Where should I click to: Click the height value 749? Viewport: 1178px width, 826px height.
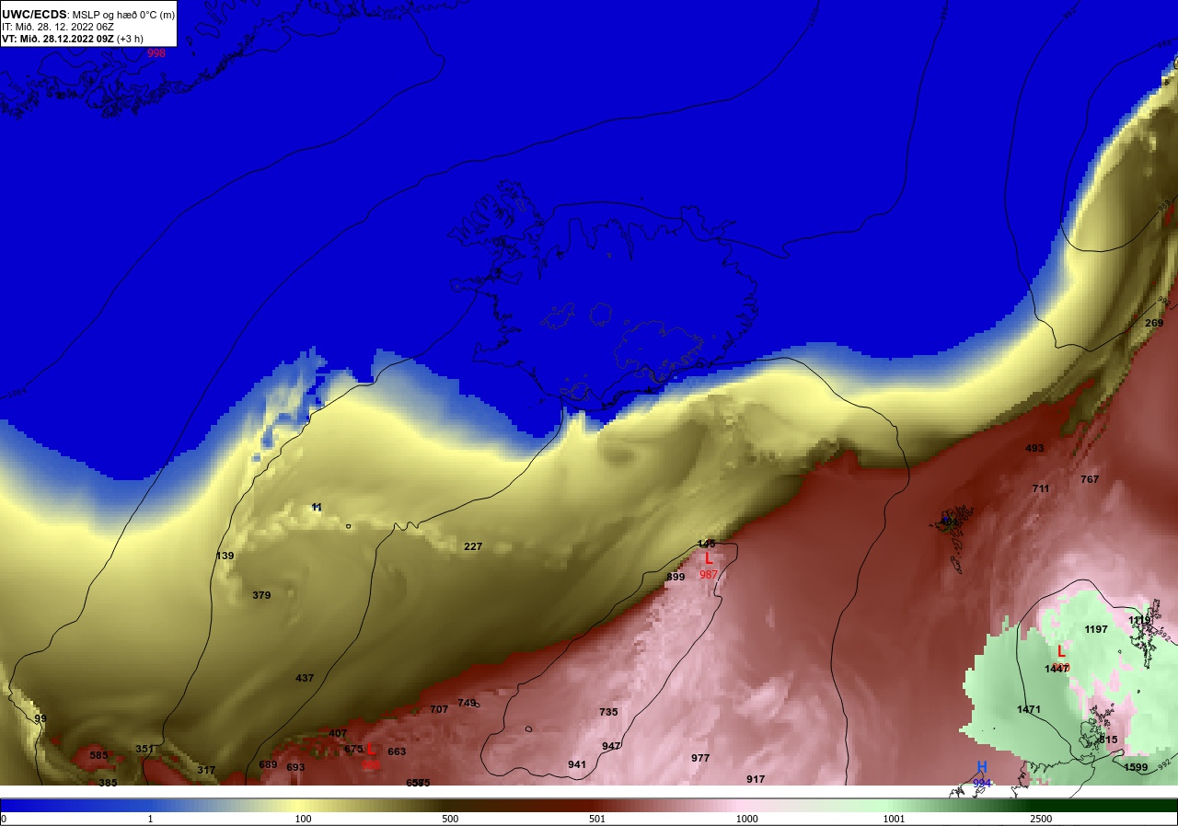click(467, 703)
